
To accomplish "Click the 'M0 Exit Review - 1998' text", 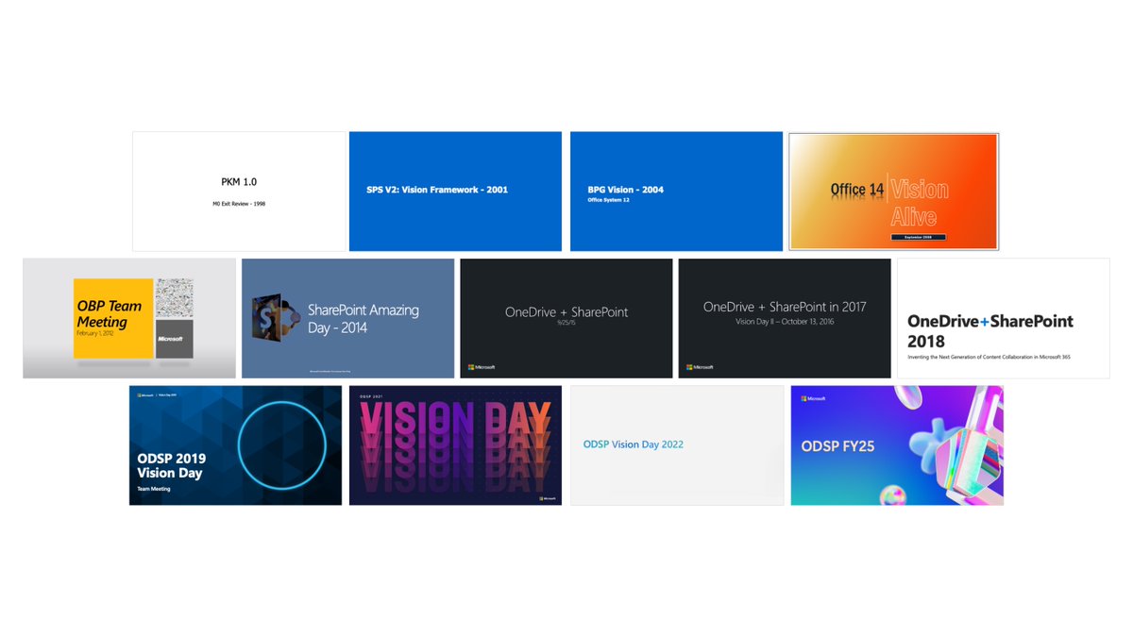I will click(x=239, y=204).
